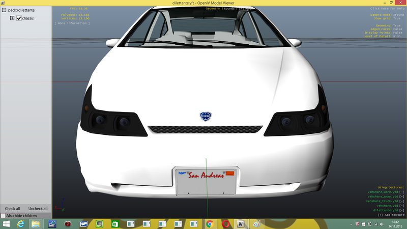Image resolution: width=407 pixels, height=229 pixels.
Task: Toggle the Edged Faces False setting
Action: tap(397, 29)
